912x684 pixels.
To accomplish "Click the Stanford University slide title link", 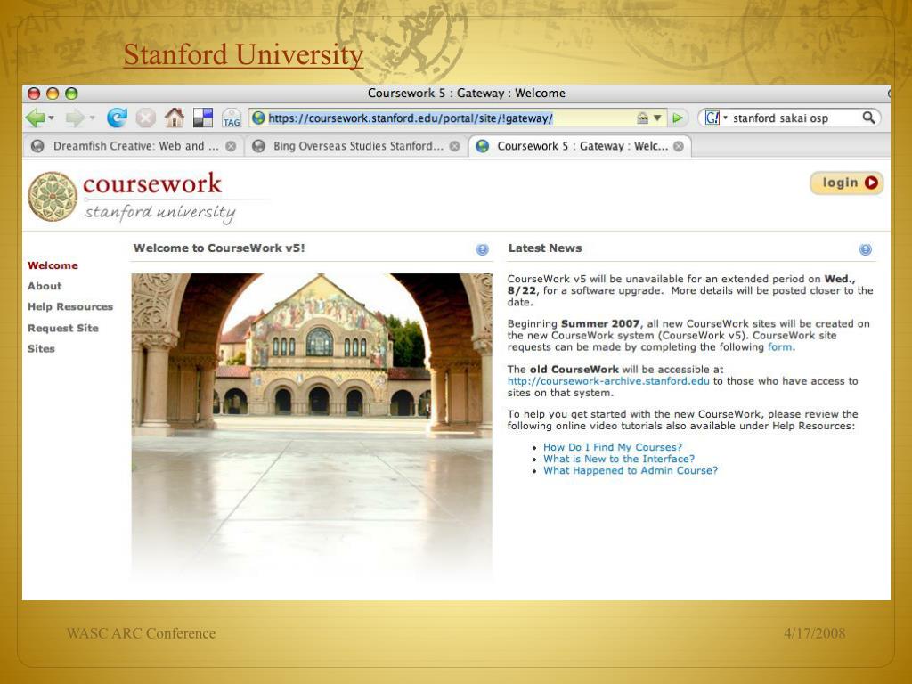I will click(244, 54).
